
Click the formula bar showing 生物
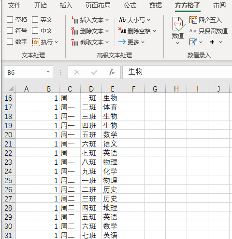pos(177,72)
